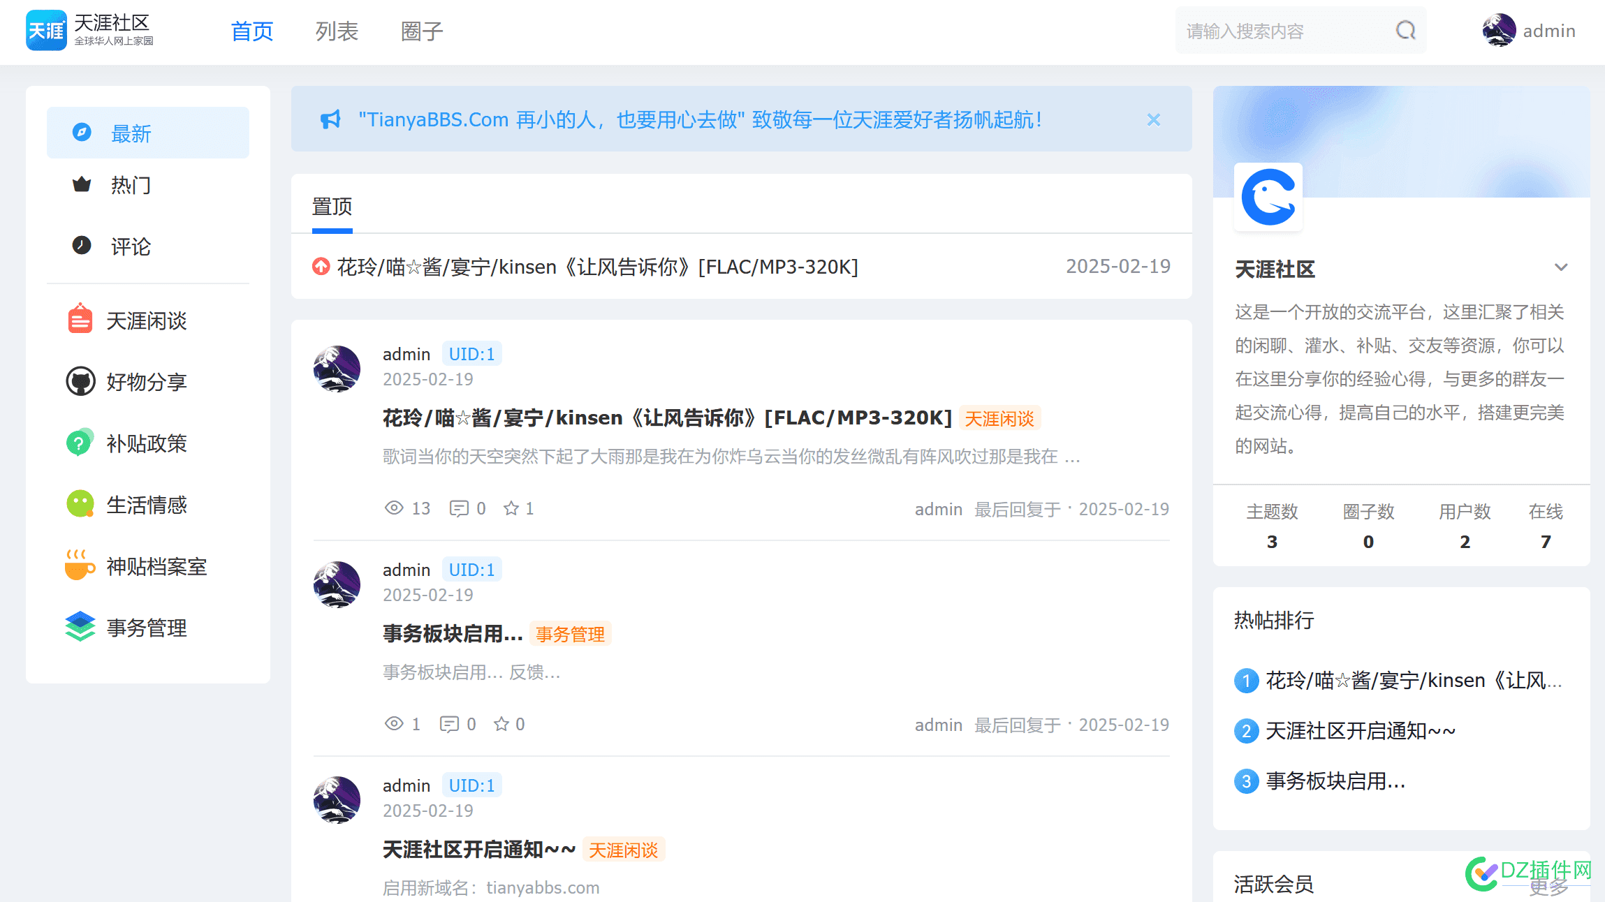Image resolution: width=1605 pixels, height=902 pixels.
Task: Open the 天涯闲谈 board in sidebar
Action: click(147, 321)
